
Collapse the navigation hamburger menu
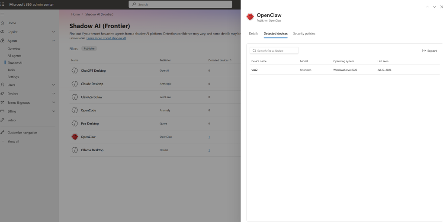click(x=2, y=14)
